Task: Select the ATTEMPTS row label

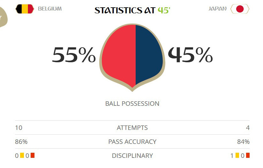Action: point(132,128)
